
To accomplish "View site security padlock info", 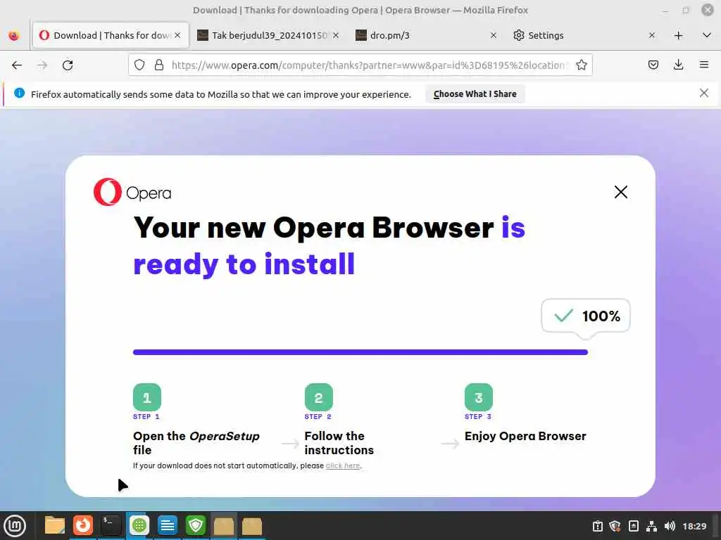I will point(159,65).
